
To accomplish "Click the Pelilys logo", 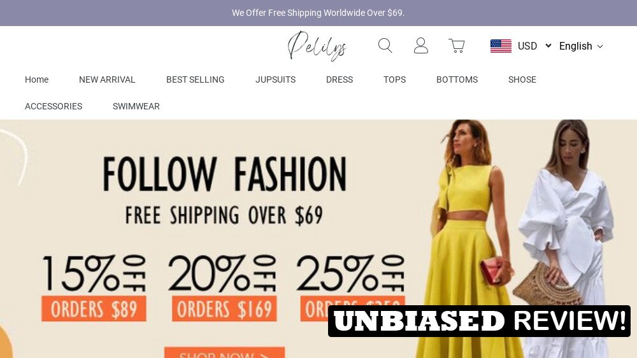I will point(317,46).
